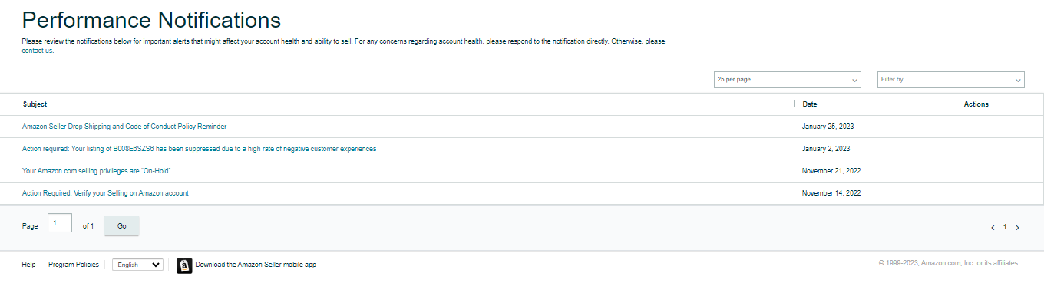The height and width of the screenshot is (306, 1044).
Task: Go to previous page arrow
Action: tap(993, 227)
